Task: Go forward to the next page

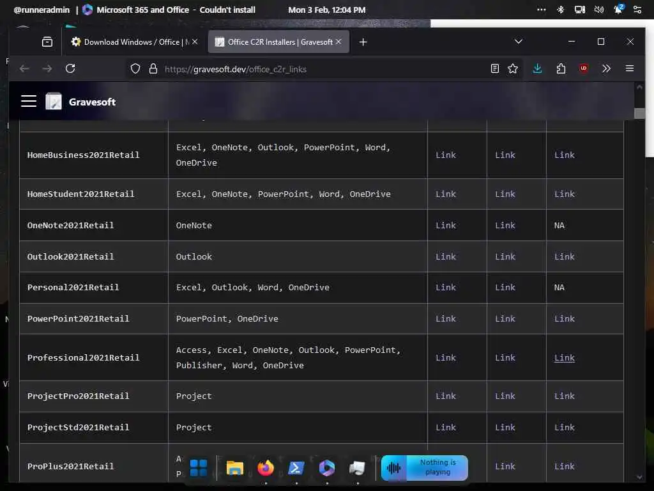Action: (x=47, y=69)
